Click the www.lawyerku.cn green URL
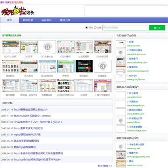 136,105
